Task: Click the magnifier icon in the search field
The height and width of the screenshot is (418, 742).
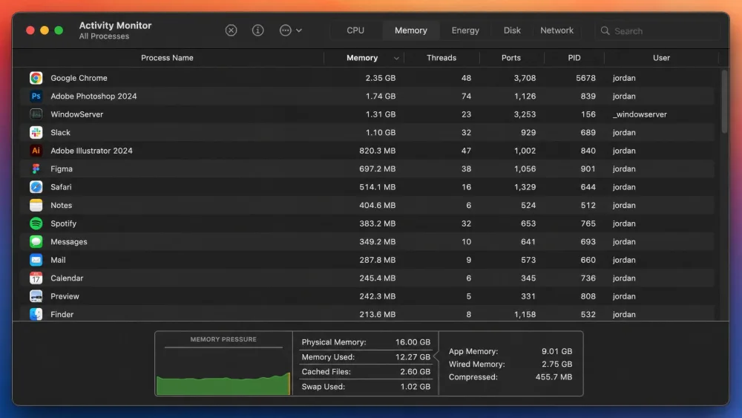Action: click(x=605, y=30)
